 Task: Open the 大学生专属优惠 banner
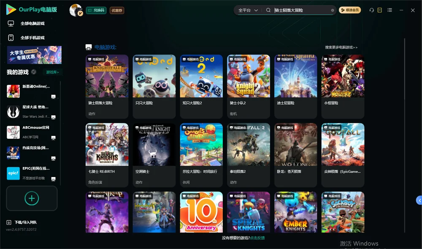34,55
